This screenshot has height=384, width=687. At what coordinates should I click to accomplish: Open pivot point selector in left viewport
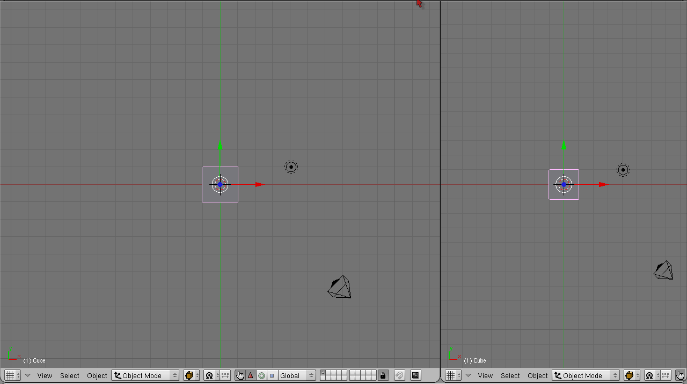(x=212, y=375)
